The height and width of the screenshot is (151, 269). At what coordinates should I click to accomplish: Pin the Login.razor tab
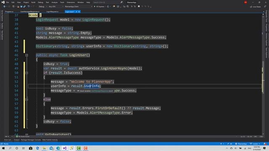click(x=76, y=12)
